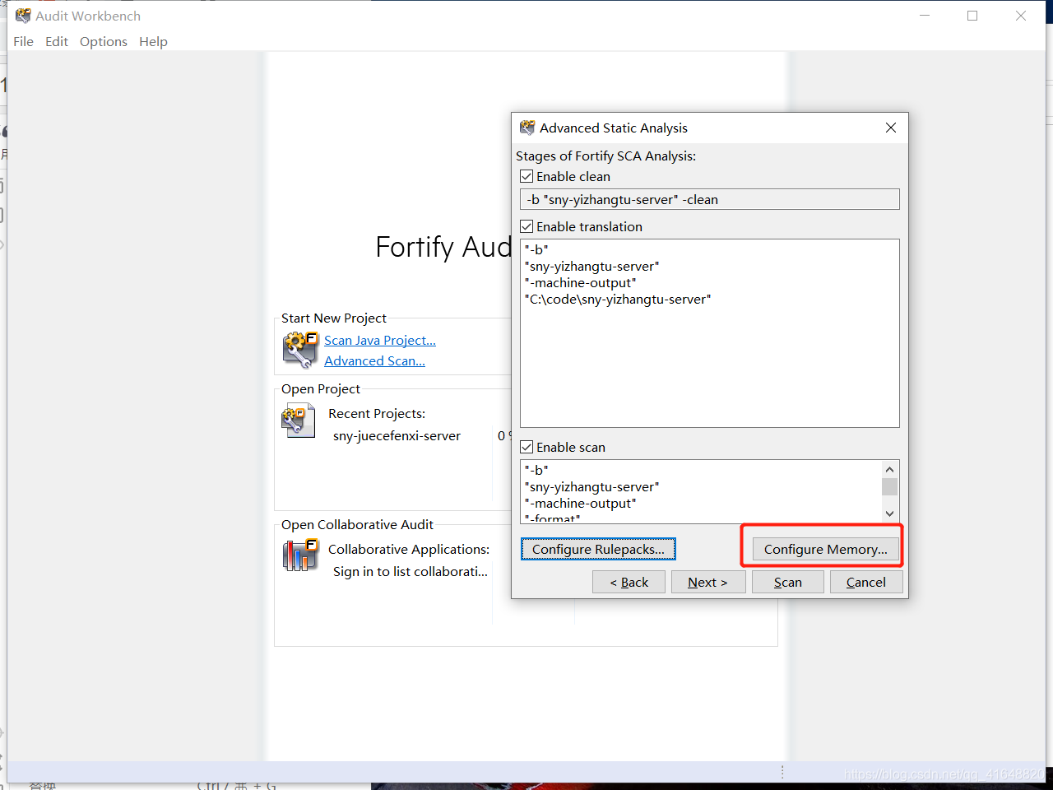Toggle the Enable translation checkbox
The height and width of the screenshot is (790, 1053).
(x=526, y=226)
